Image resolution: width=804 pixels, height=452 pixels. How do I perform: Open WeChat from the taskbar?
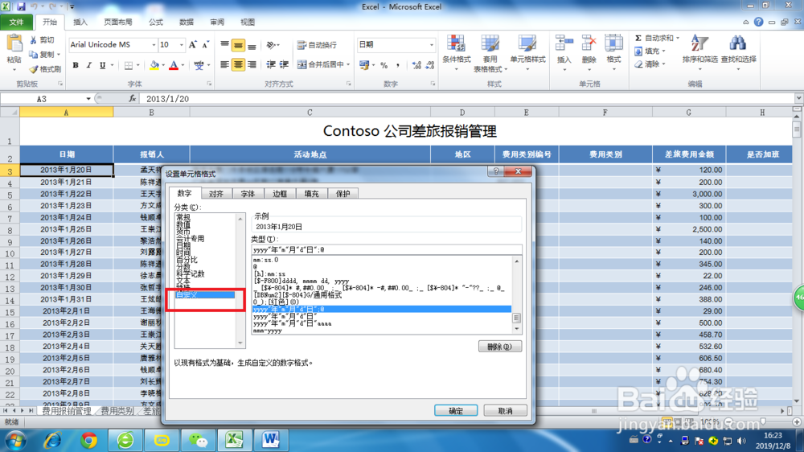coord(198,440)
